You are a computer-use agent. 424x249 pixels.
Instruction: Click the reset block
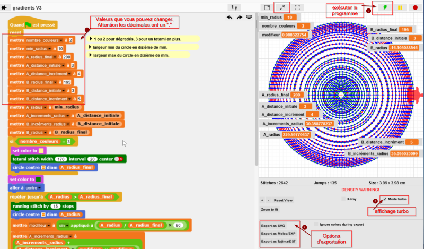click(15, 32)
